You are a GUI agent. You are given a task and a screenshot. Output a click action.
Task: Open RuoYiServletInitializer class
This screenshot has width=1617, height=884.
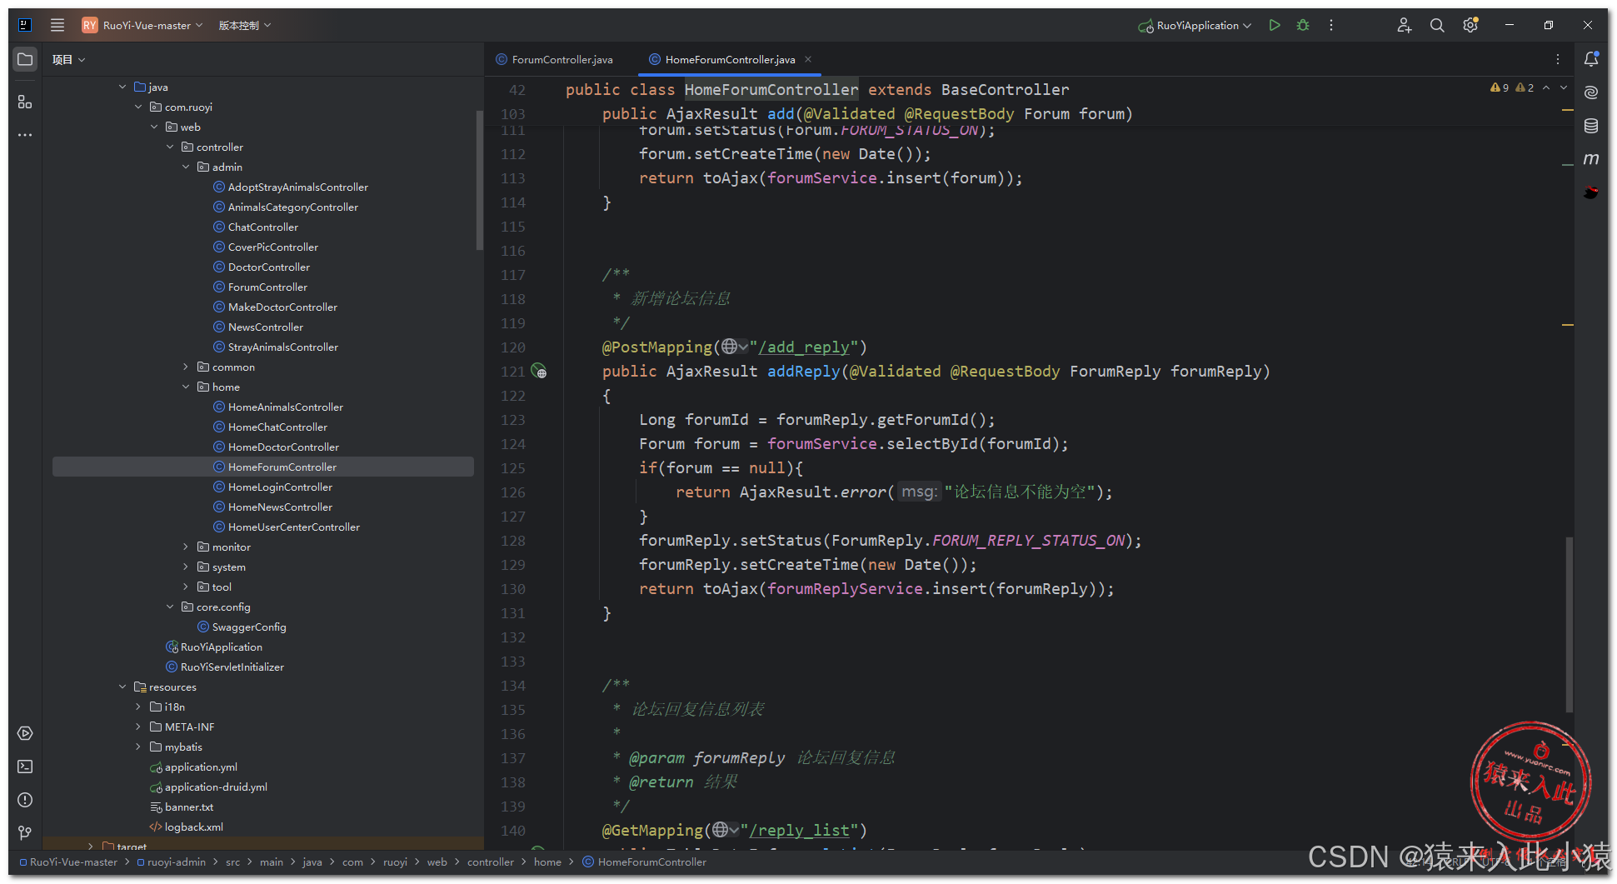coord(232,667)
